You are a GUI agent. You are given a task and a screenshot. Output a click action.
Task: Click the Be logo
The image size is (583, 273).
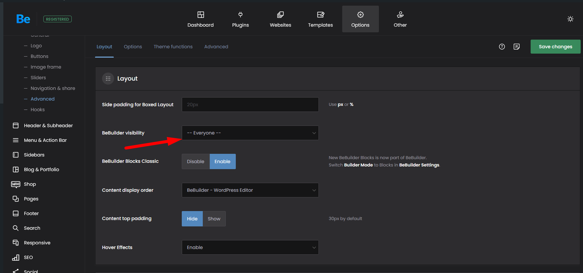click(23, 19)
